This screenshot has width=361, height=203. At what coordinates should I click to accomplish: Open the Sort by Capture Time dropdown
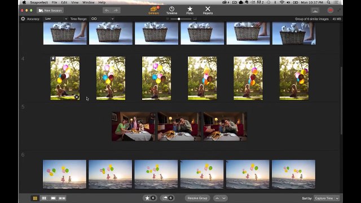[327, 198]
